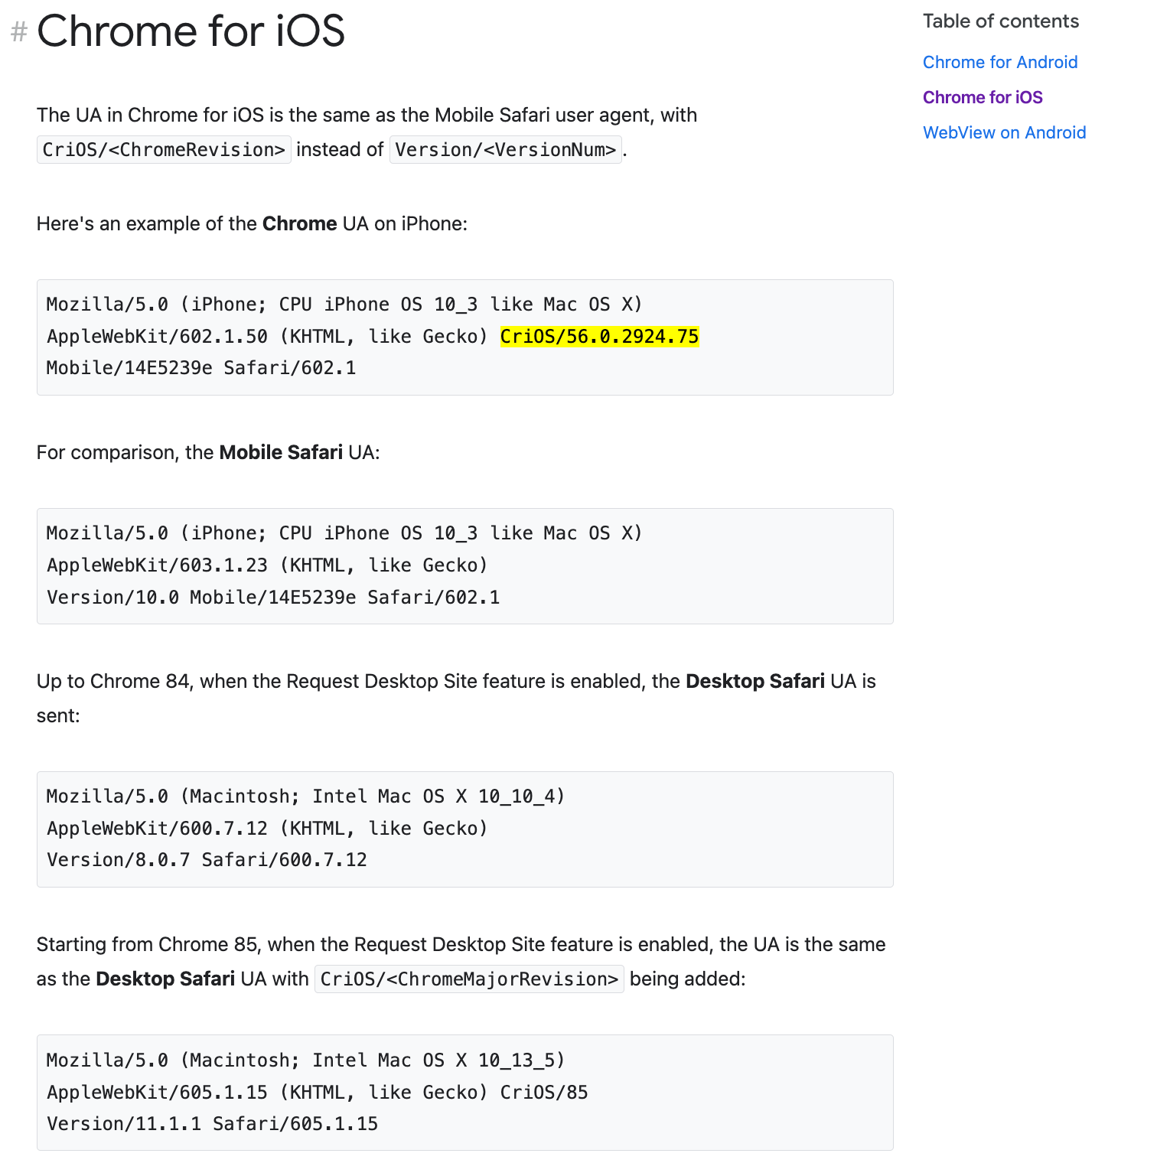Viewport: 1157px width, 1163px height.
Task: Click the Table of contents title
Action: tap(1000, 21)
